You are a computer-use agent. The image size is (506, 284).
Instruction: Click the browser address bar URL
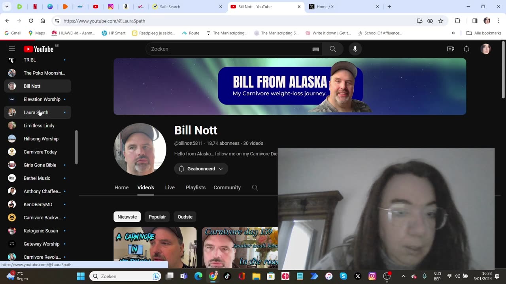point(104,21)
